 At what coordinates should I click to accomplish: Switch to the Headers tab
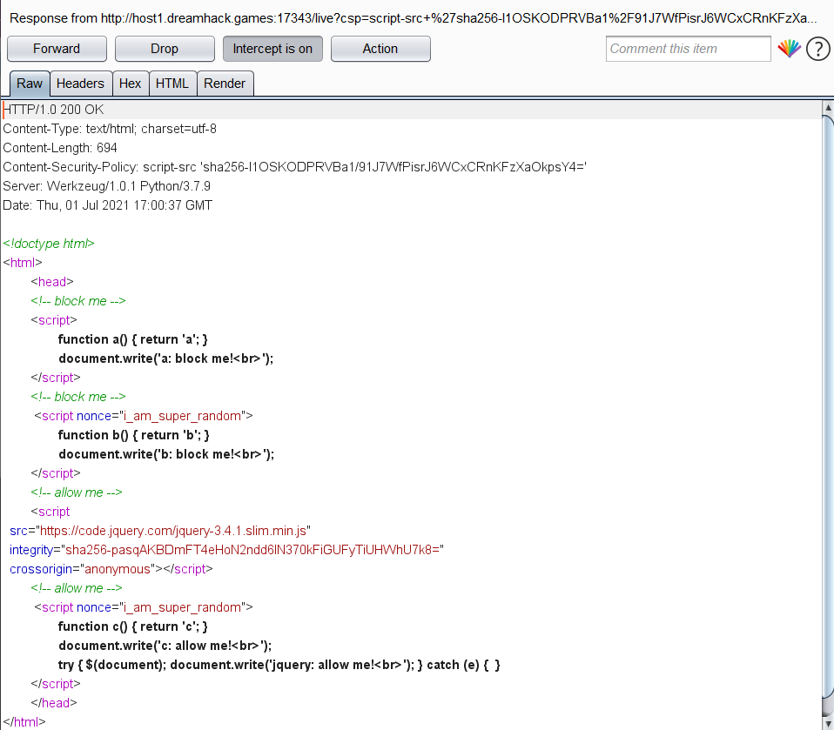click(80, 84)
